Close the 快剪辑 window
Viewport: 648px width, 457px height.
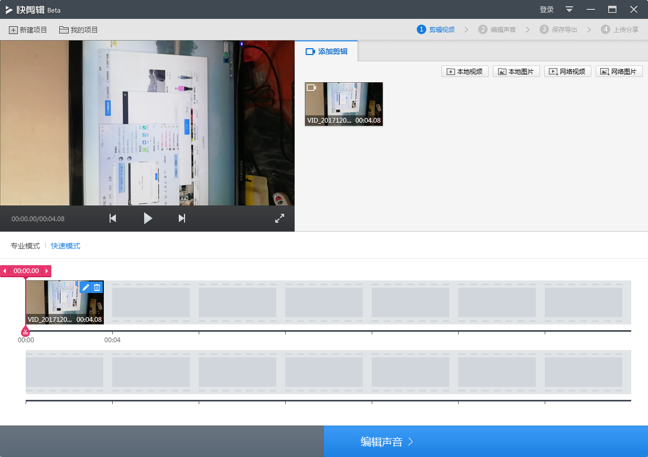(634, 9)
